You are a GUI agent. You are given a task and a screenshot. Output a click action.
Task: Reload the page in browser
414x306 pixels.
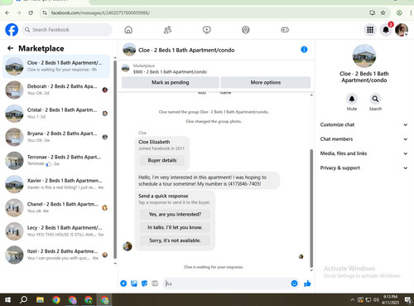[x=31, y=12]
